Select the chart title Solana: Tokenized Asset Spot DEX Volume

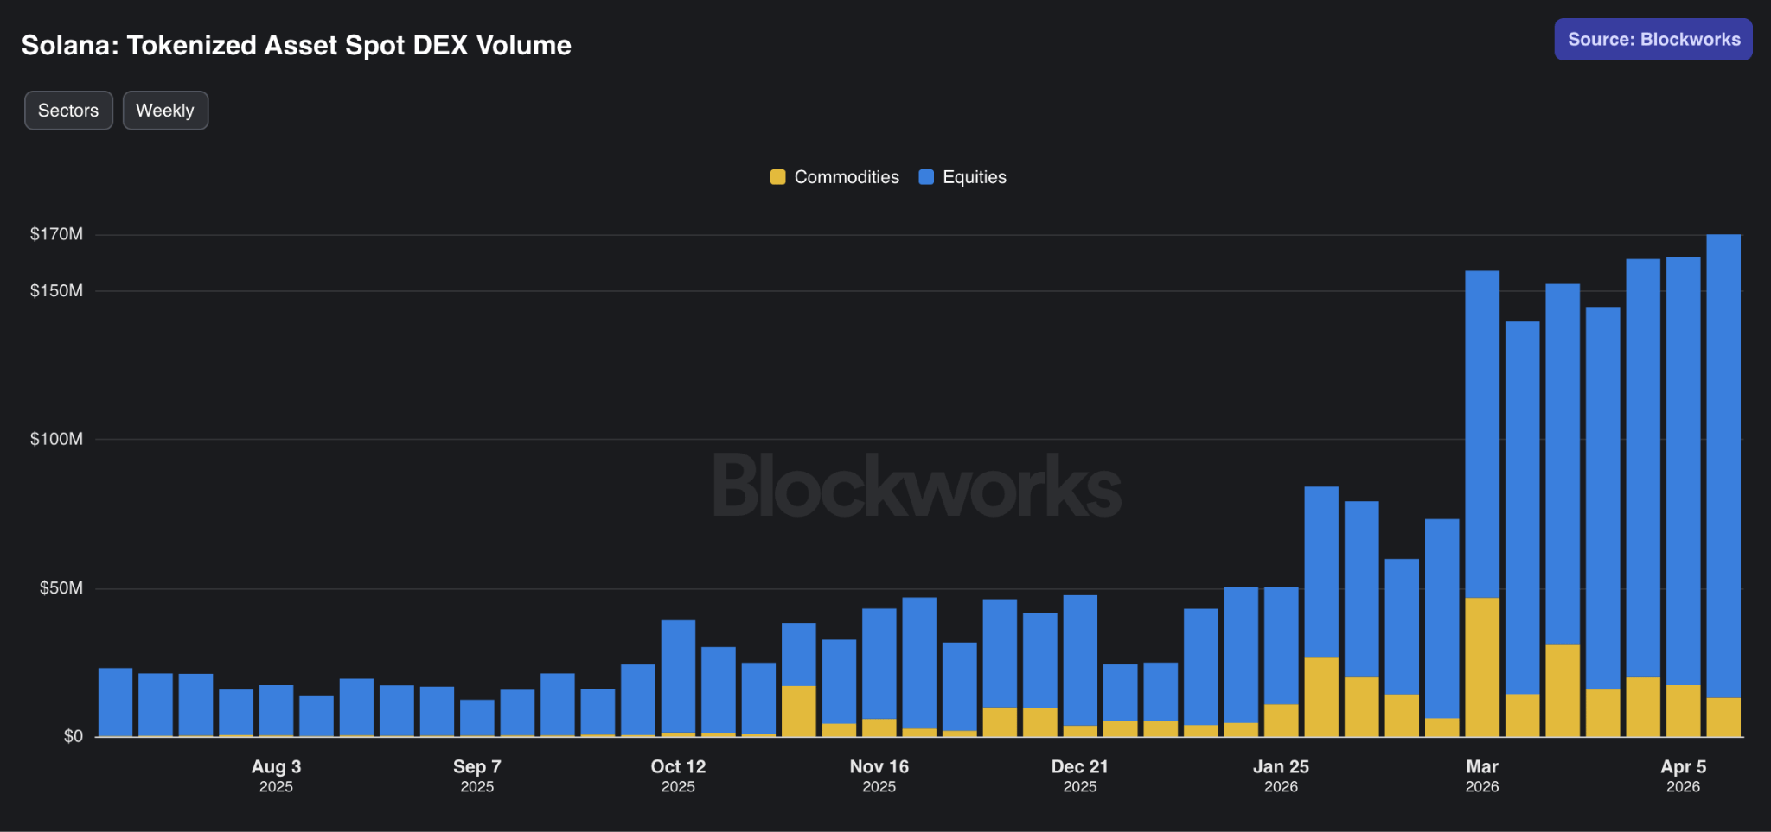[x=297, y=45]
